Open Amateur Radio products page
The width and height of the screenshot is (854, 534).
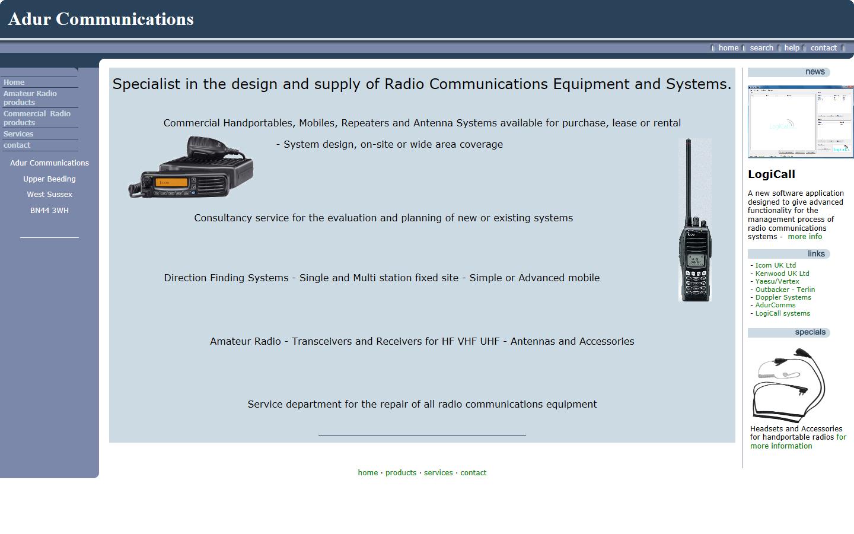coord(30,97)
